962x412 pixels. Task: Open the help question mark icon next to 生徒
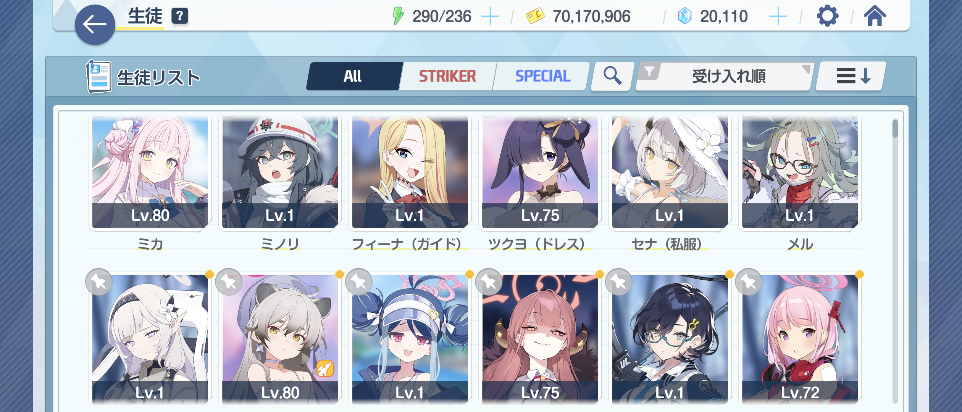(180, 16)
